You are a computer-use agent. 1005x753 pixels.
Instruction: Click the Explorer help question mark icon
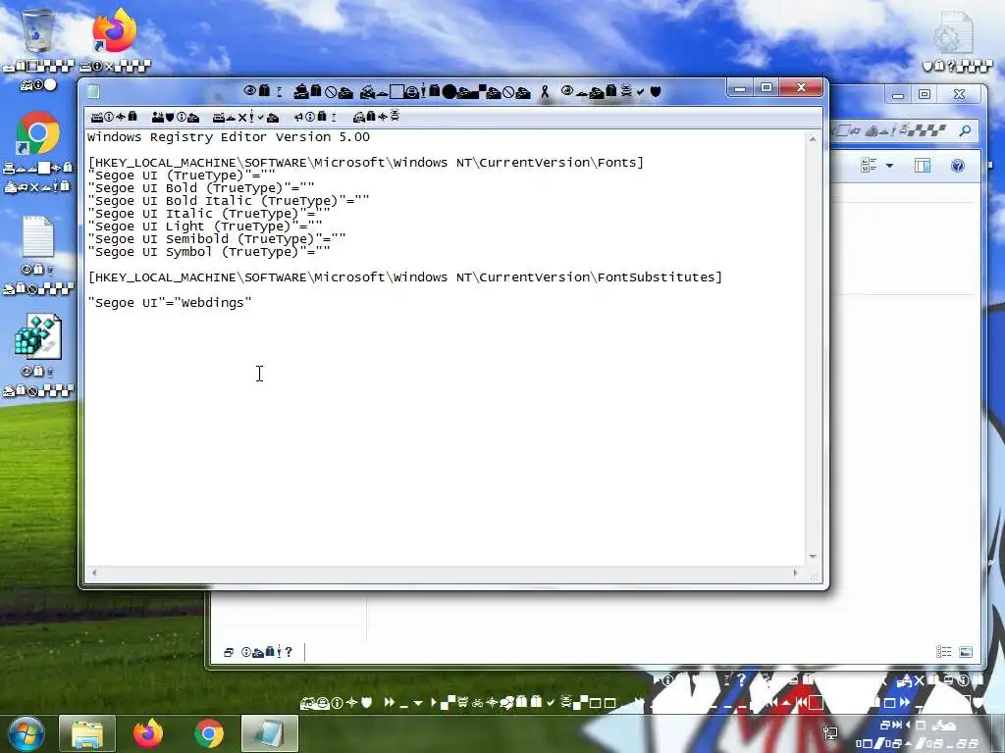(958, 166)
